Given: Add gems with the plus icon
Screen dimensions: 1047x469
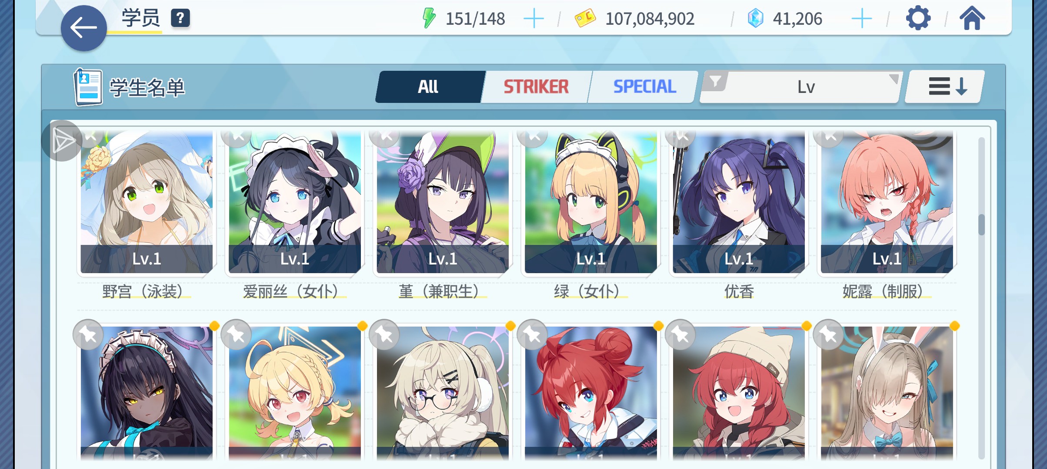Looking at the screenshot, I should click(861, 19).
